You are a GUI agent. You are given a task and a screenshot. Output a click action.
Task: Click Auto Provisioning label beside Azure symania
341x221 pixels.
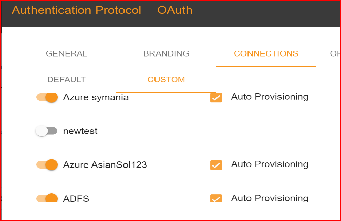[x=269, y=96]
